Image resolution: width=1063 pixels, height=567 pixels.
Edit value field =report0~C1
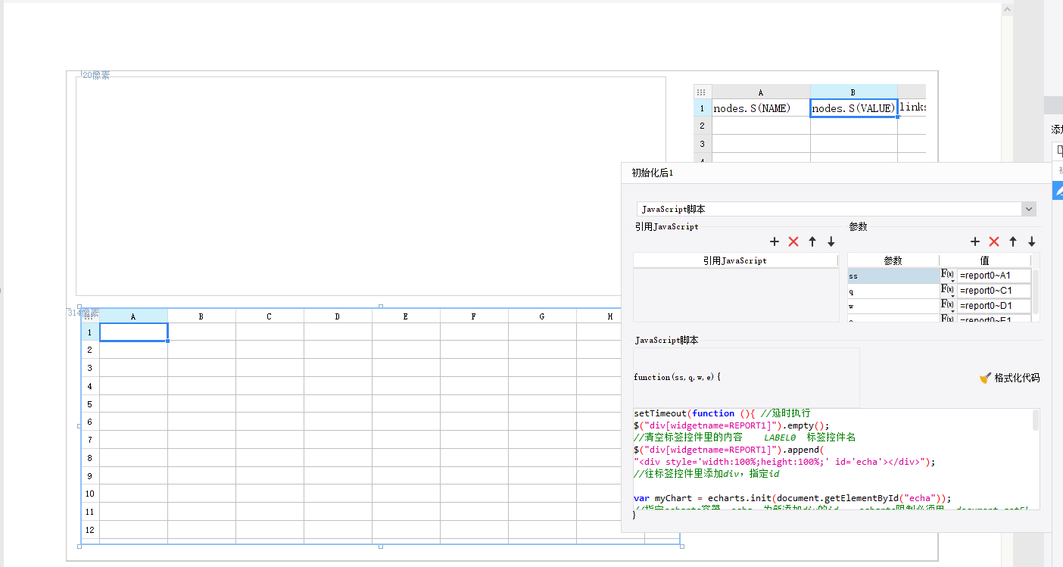tap(994, 291)
